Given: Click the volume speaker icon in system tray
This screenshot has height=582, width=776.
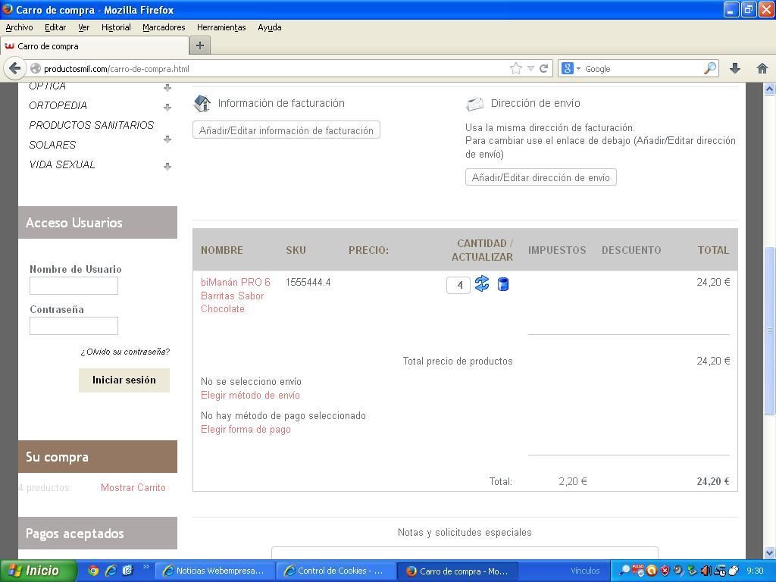Looking at the screenshot, I should 706,571.
